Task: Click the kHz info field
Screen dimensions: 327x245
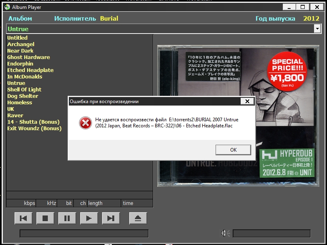Action: (47, 203)
